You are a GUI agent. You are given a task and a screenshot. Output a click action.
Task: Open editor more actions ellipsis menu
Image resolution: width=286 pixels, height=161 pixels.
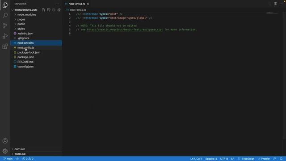pyautogui.click(x=281, y=4)
